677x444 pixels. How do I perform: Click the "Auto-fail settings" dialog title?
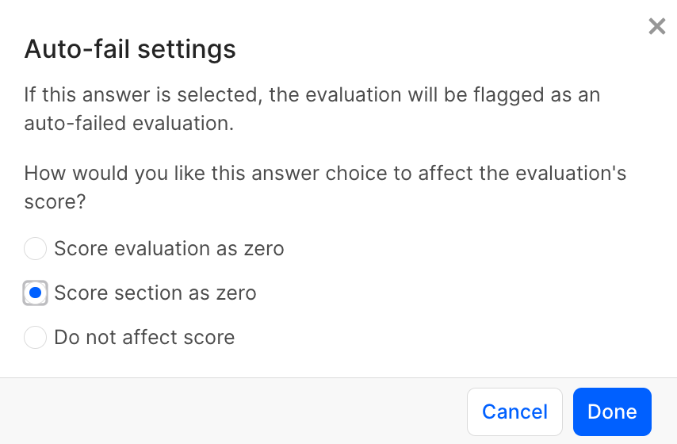click(x=130, y=50)
